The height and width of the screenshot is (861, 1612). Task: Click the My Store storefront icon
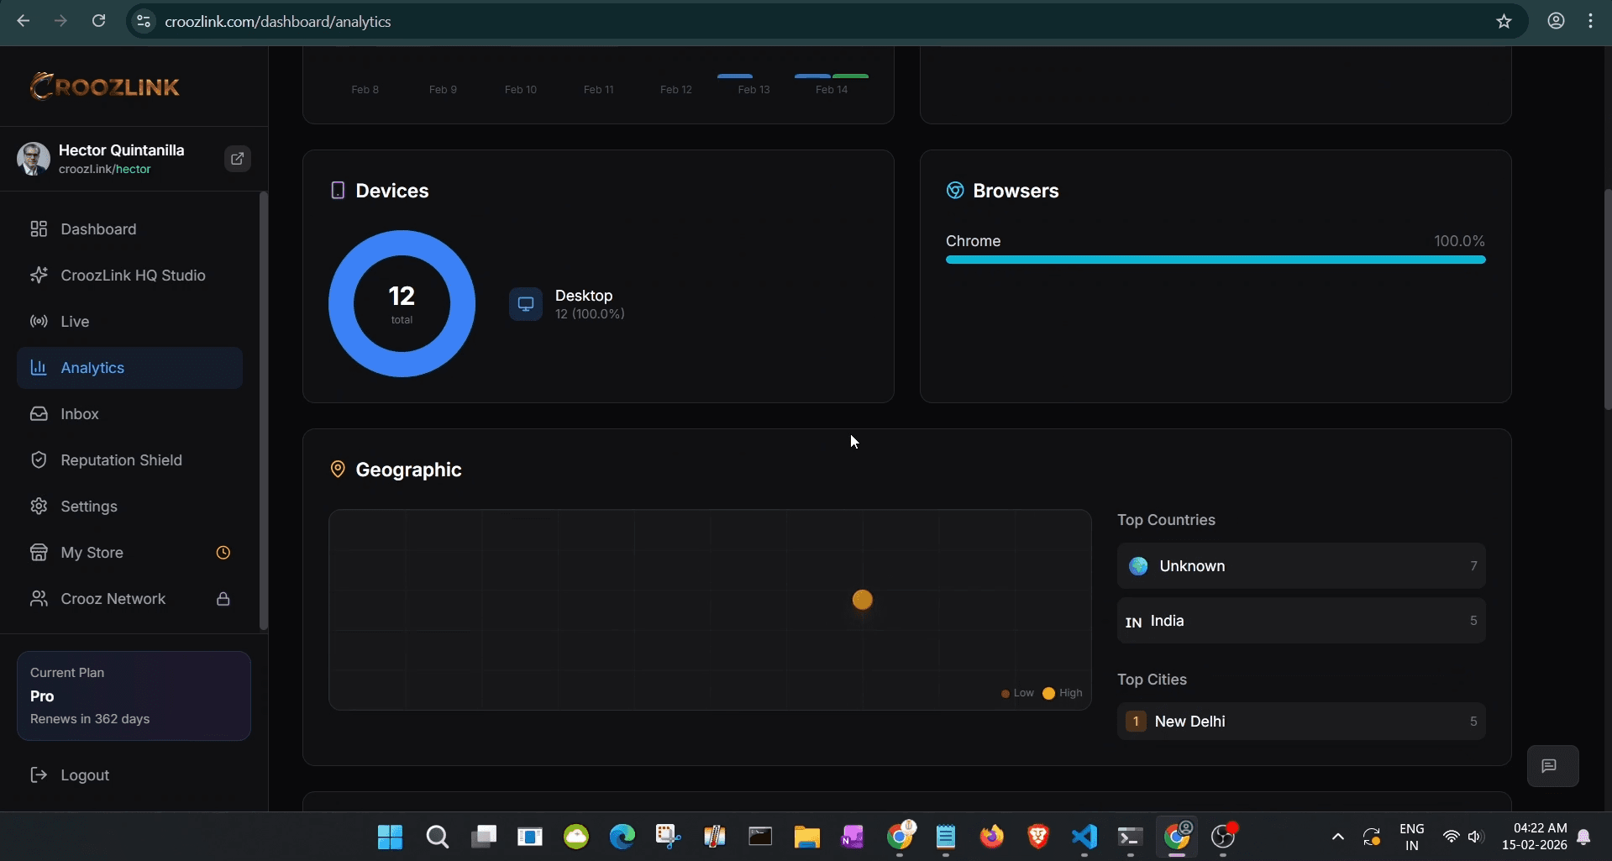(39, 553)
